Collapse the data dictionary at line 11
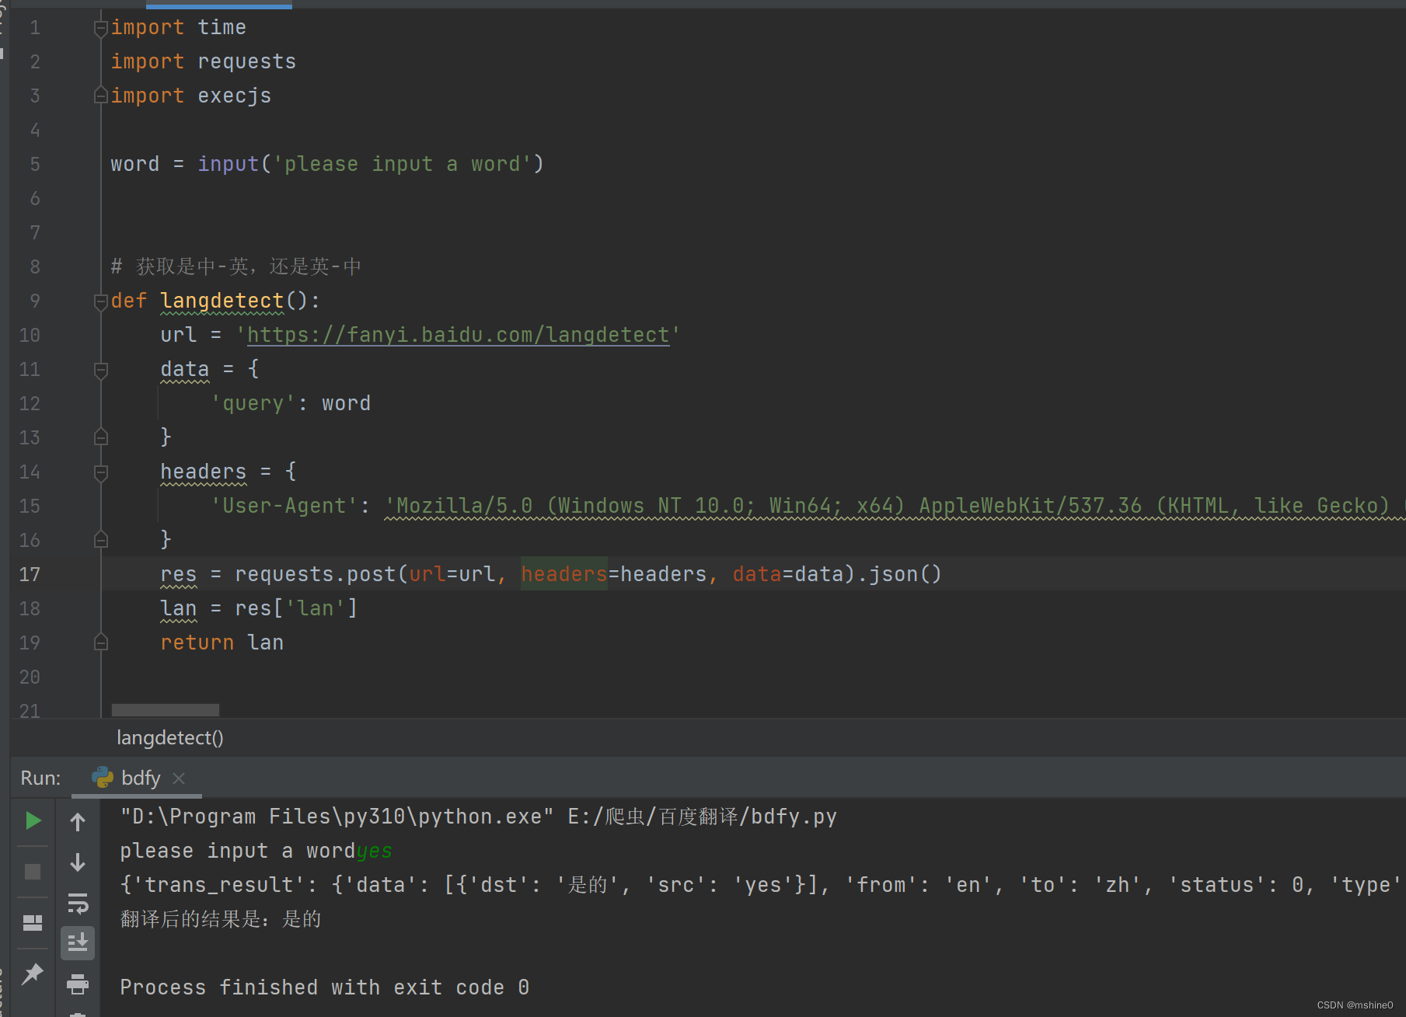Image resolution: width=1406 pixels, height=1017 pixels. click(100, 370)
